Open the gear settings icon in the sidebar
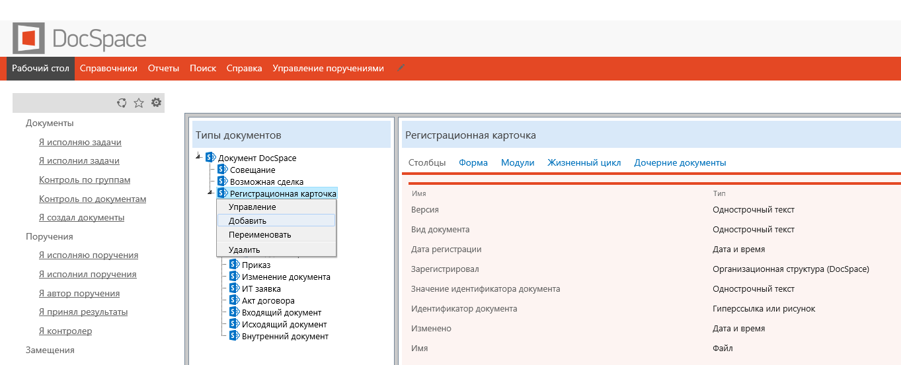The image size is (901, 365). (156, 102)
